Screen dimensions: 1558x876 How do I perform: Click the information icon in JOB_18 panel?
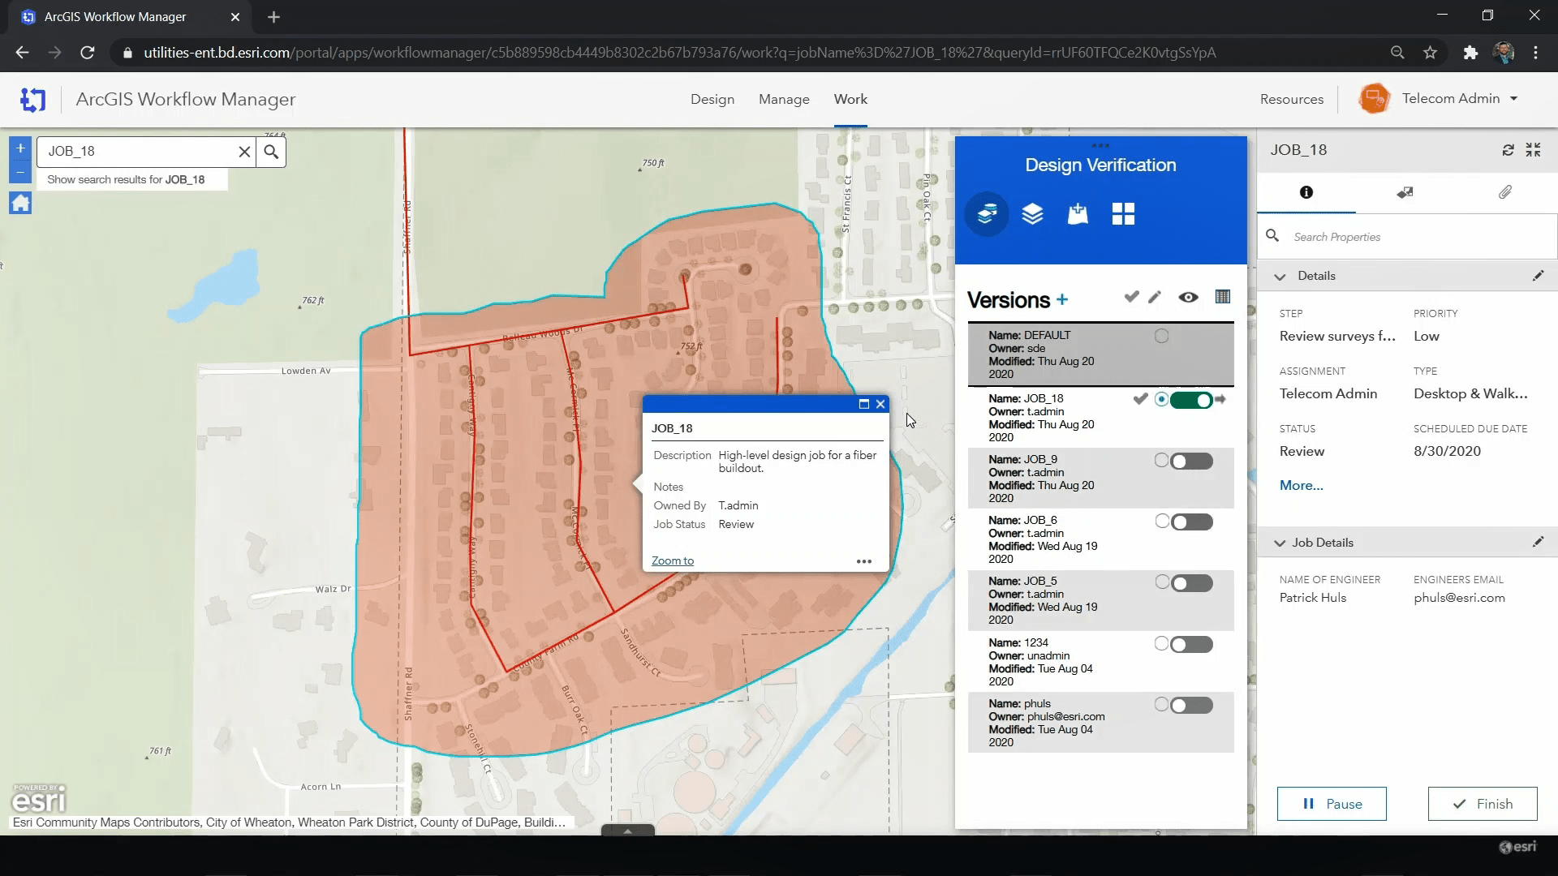(1306, 191)
